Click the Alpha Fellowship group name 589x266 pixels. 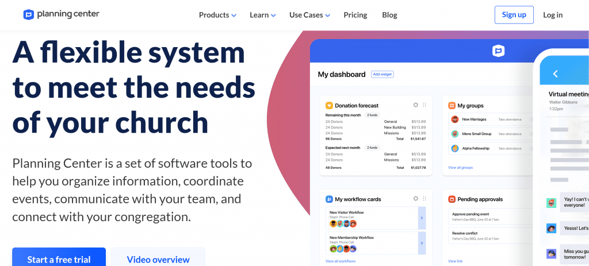476,149
